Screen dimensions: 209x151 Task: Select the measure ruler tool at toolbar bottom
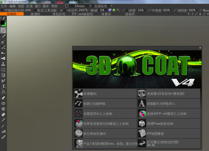click(x=3, y=137)
